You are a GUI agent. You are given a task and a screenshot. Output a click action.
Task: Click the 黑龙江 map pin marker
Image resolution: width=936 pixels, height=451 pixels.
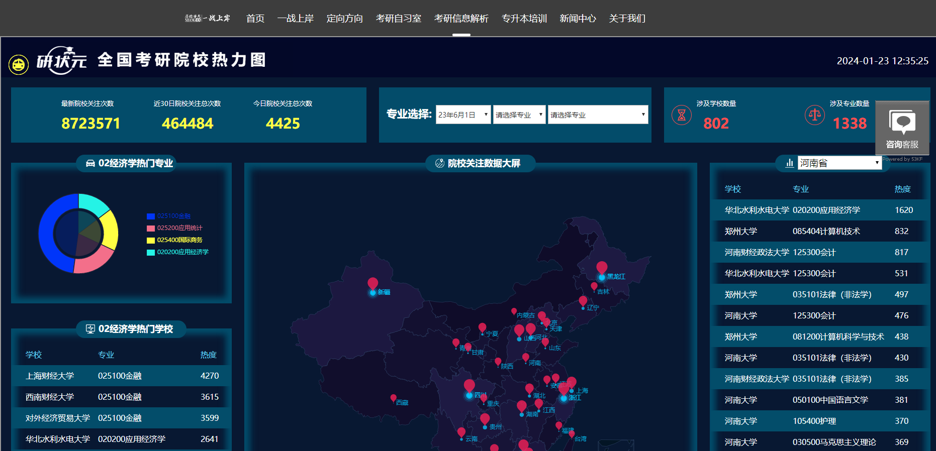tap(602, 268)
